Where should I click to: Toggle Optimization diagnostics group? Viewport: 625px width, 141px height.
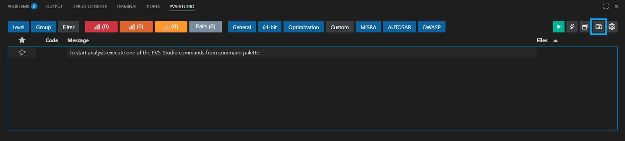[x=304, y=27]
